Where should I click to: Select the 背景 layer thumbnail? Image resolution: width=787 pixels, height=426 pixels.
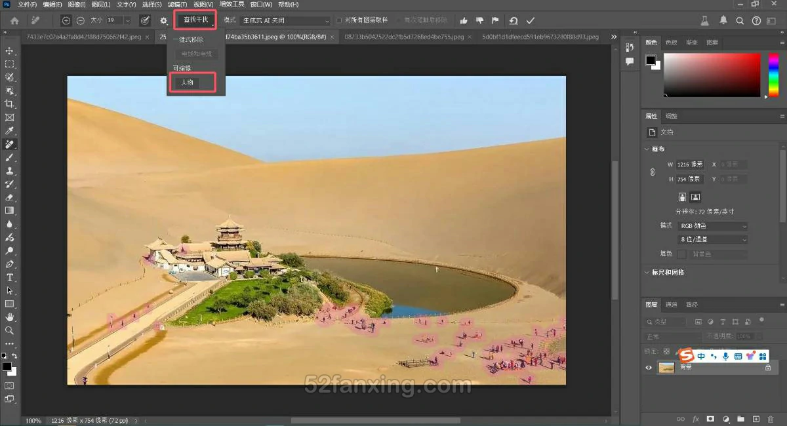tap(666, 368)
